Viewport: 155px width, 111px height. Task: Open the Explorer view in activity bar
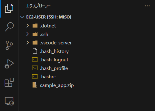click(x=9, y=8)
